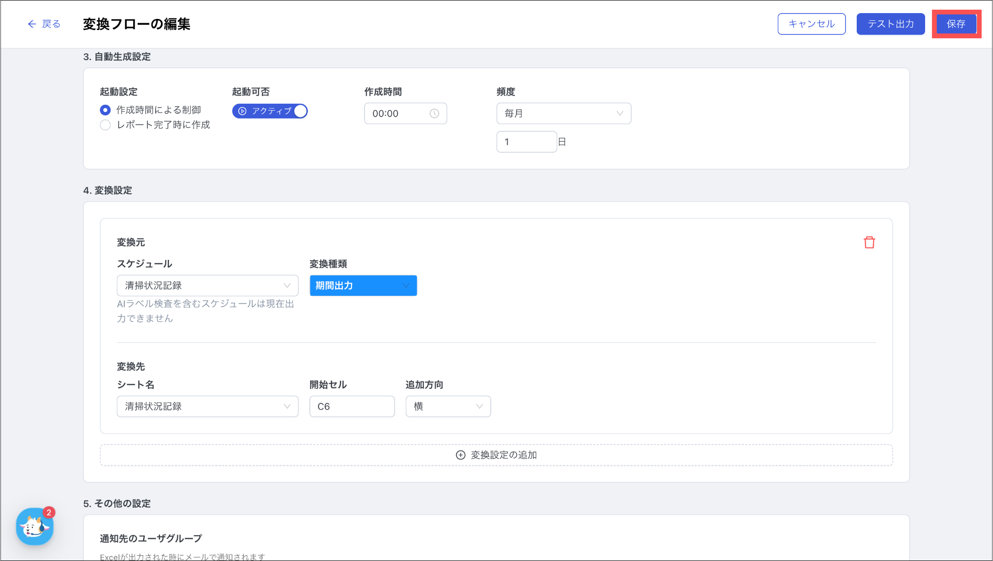
Task: Open the goat mascot chat widget
Action: pyautogui.click(x=34, y=527)
